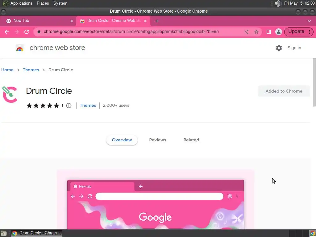The image size is (316, 237).
Task: Close the New Tab tab
Action: coord(72,21)
